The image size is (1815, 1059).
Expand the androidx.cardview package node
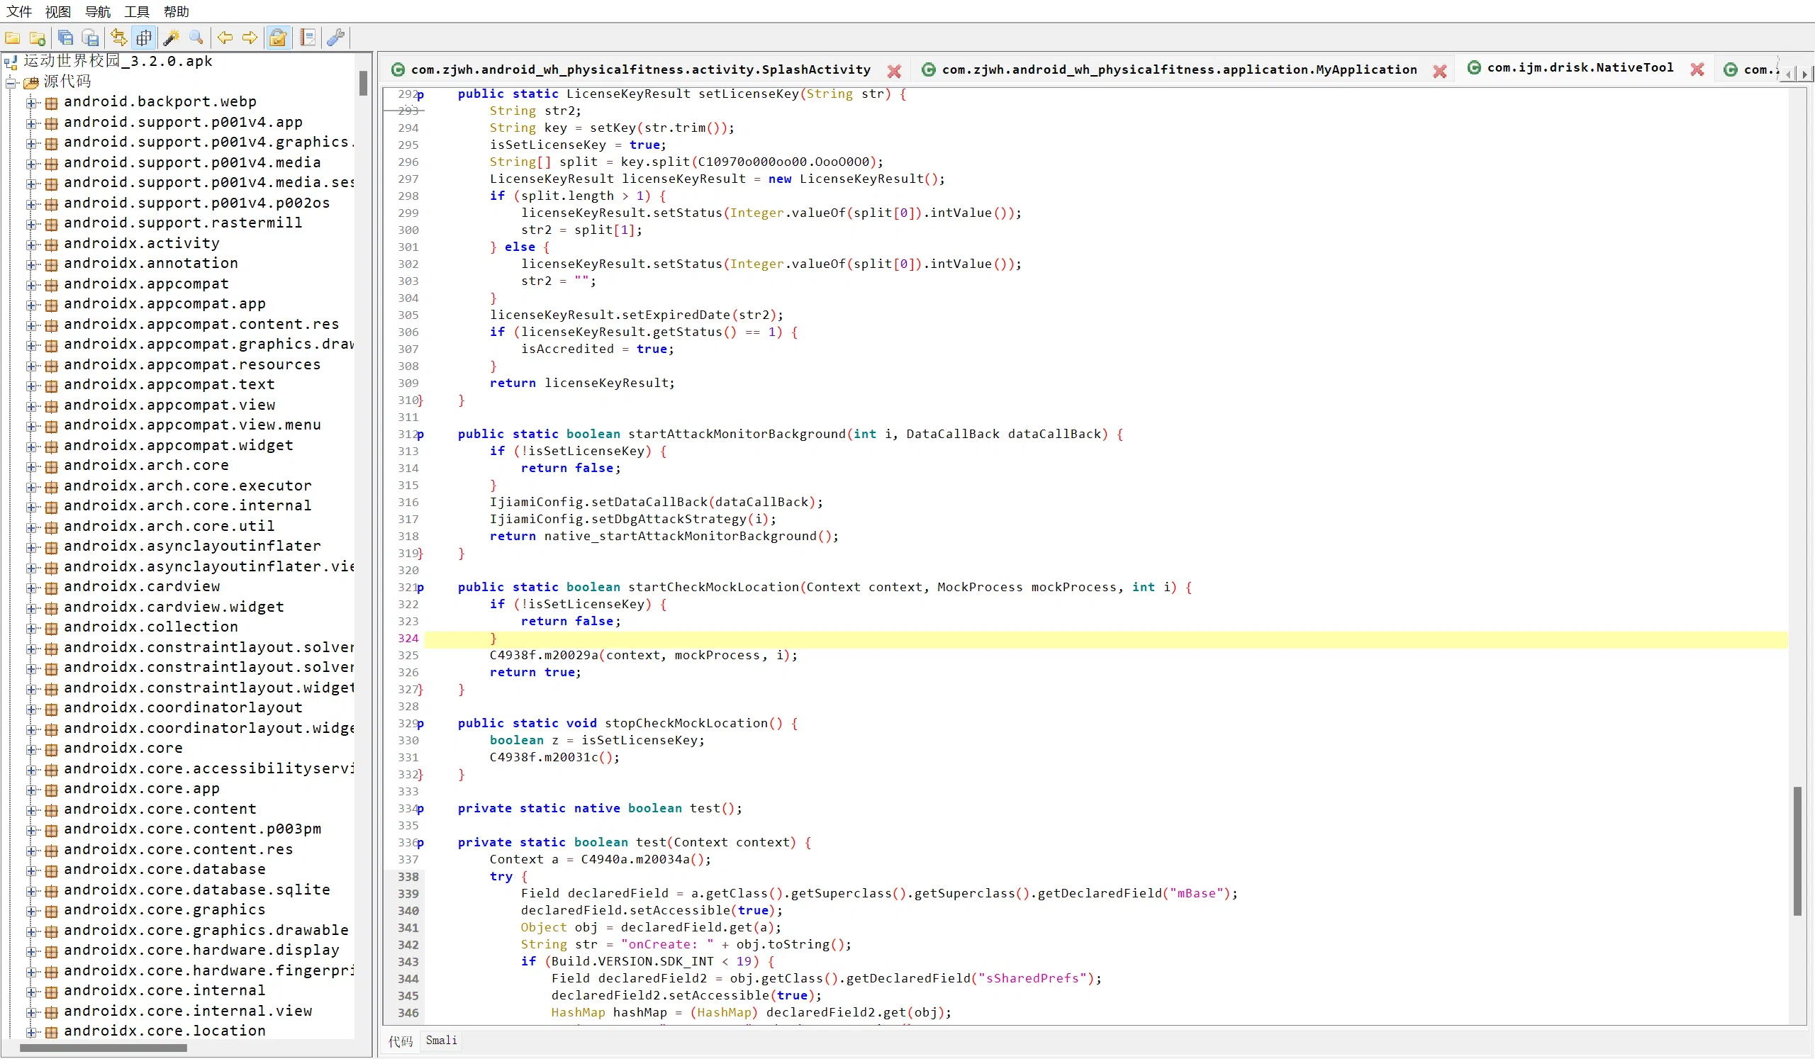tap(31, 588)
